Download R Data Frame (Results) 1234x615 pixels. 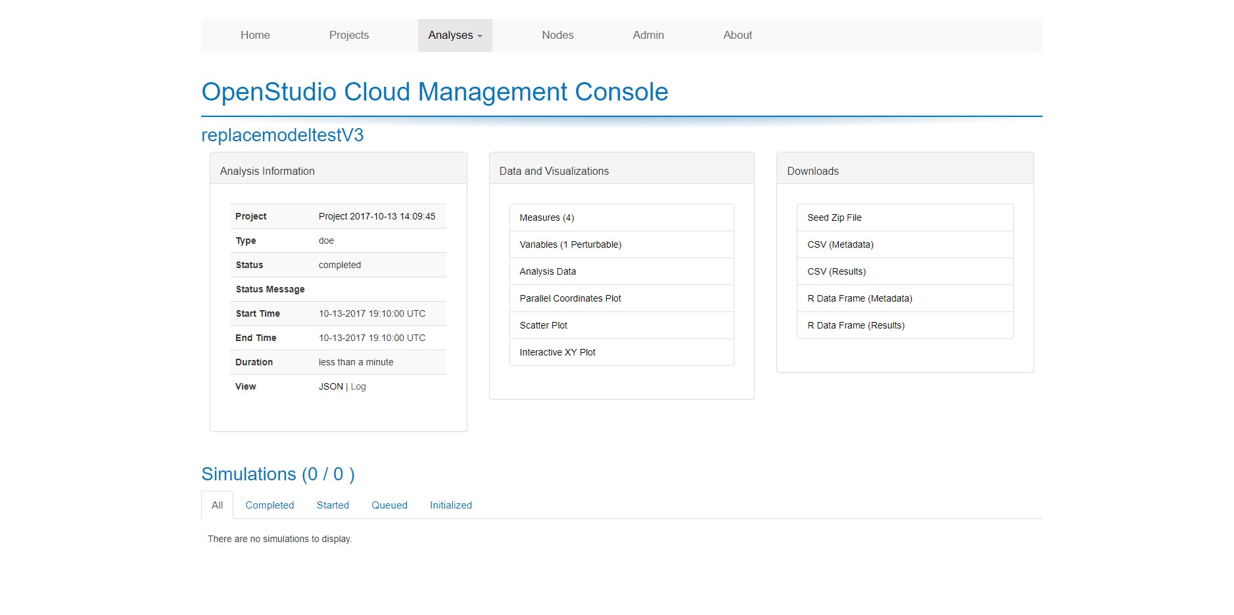point(905,325)
